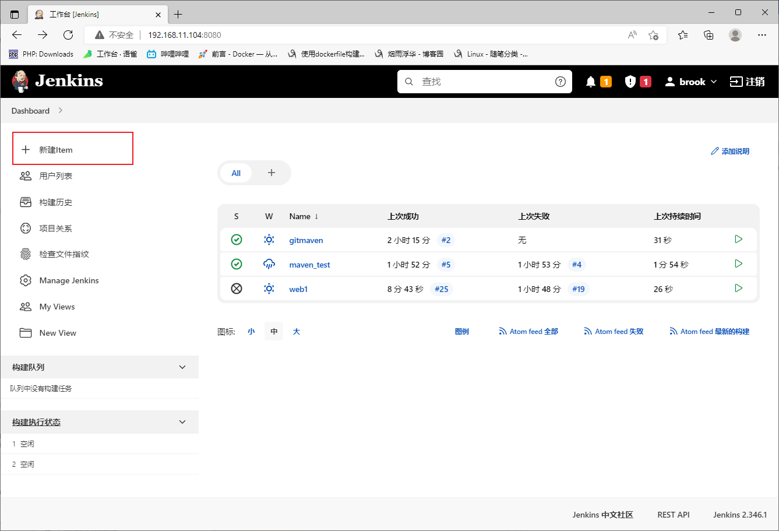
Task: Open the 图例 legend link
Action: point(462,332)
